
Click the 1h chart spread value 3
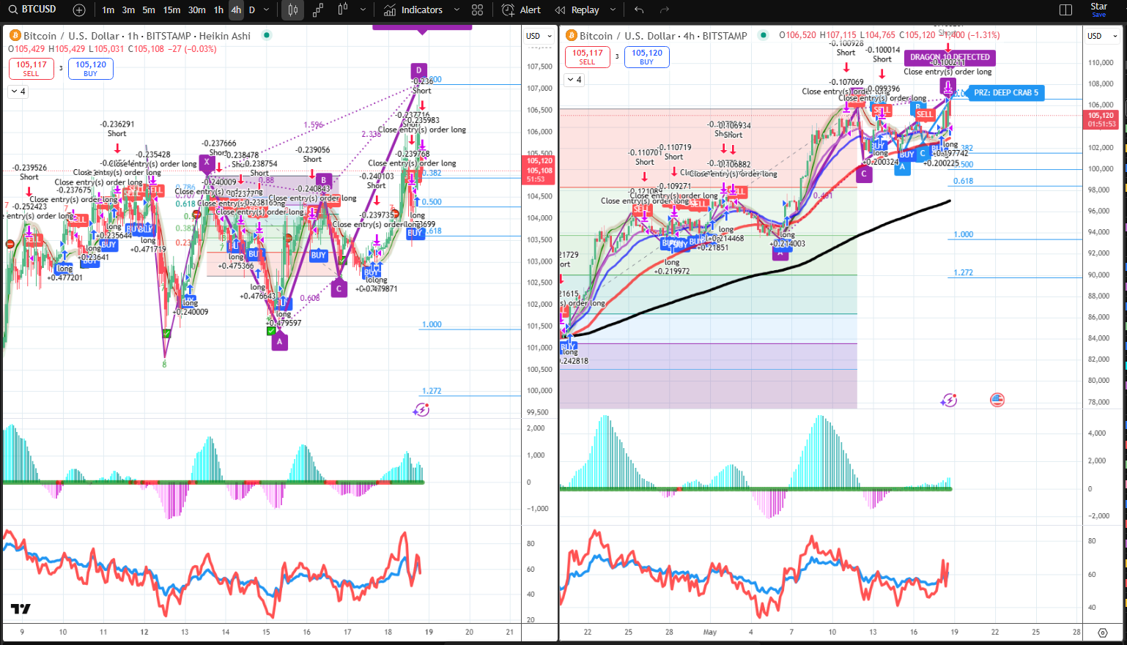click(61, 68)
